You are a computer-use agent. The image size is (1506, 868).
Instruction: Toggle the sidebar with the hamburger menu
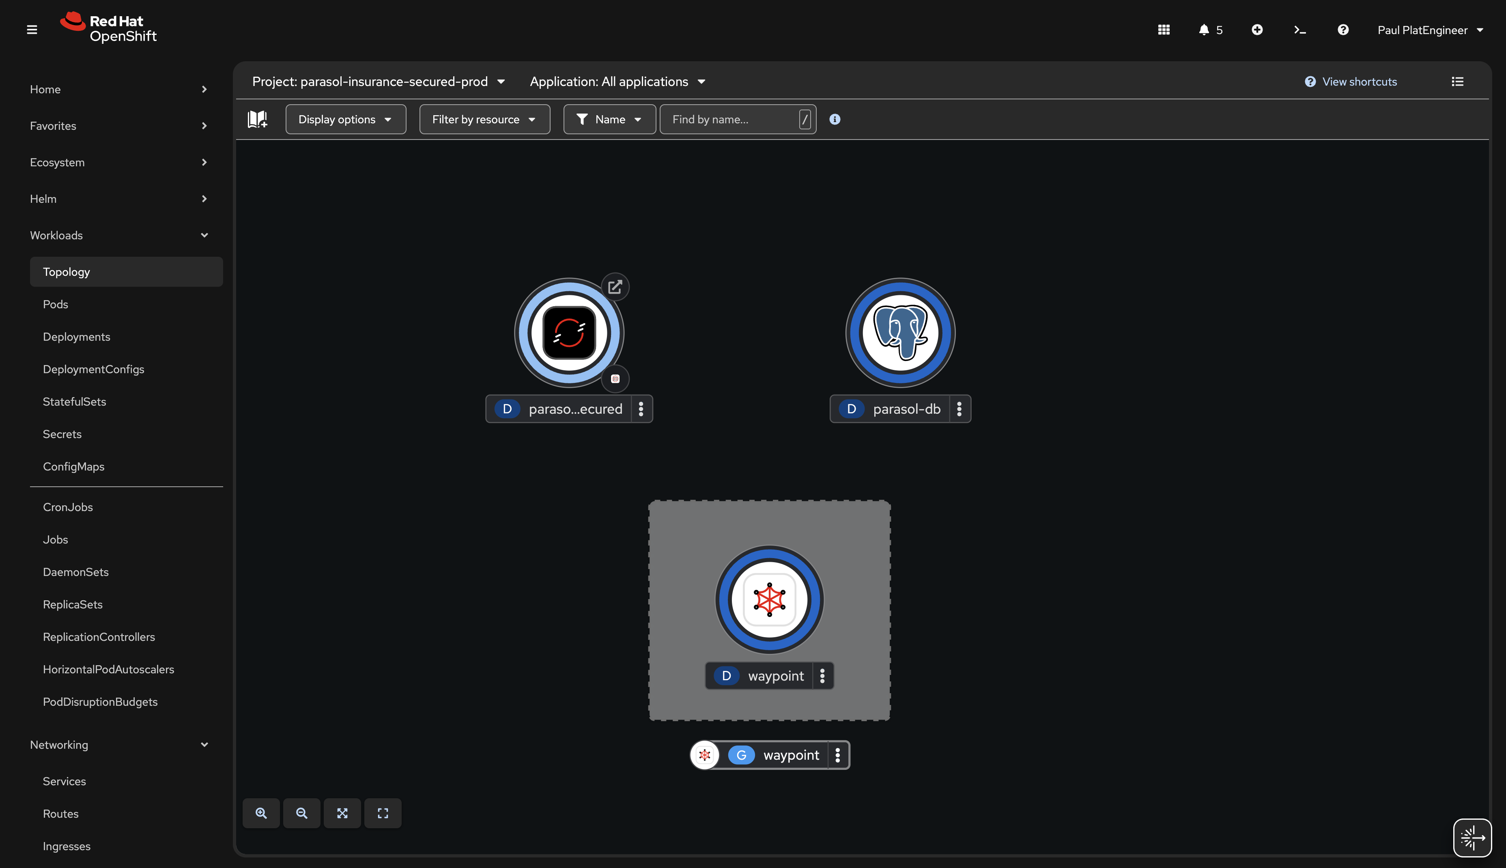point(32,29)
